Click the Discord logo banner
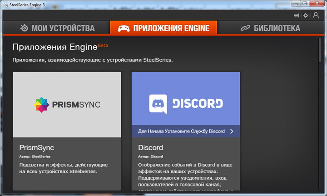327x196 pixels. (186, 98)
